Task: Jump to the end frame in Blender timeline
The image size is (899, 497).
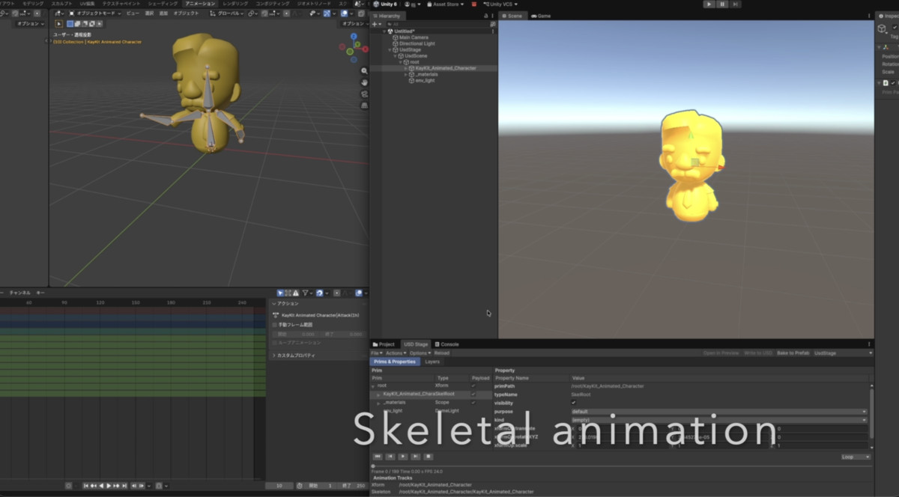Action: click(124, 485)
